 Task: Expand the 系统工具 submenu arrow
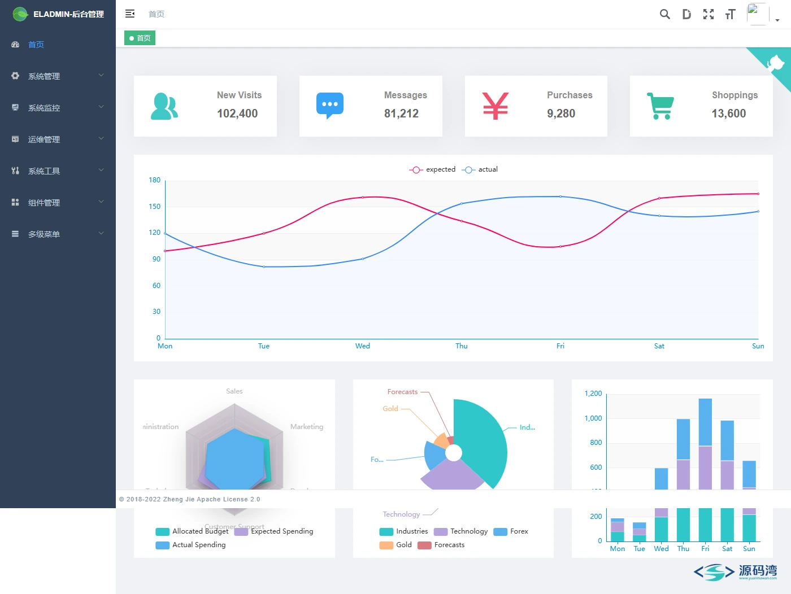coord(101,170)
